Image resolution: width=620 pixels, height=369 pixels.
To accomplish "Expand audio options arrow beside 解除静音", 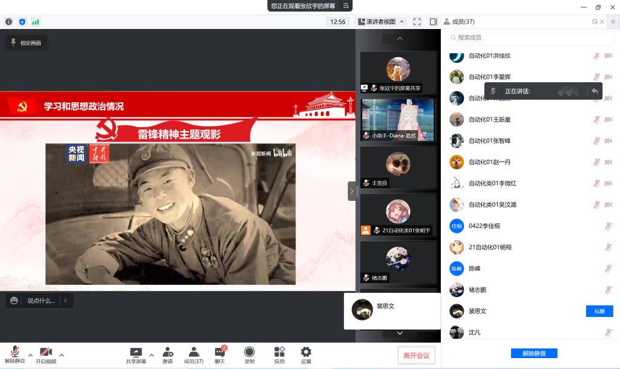I will 30,355.
